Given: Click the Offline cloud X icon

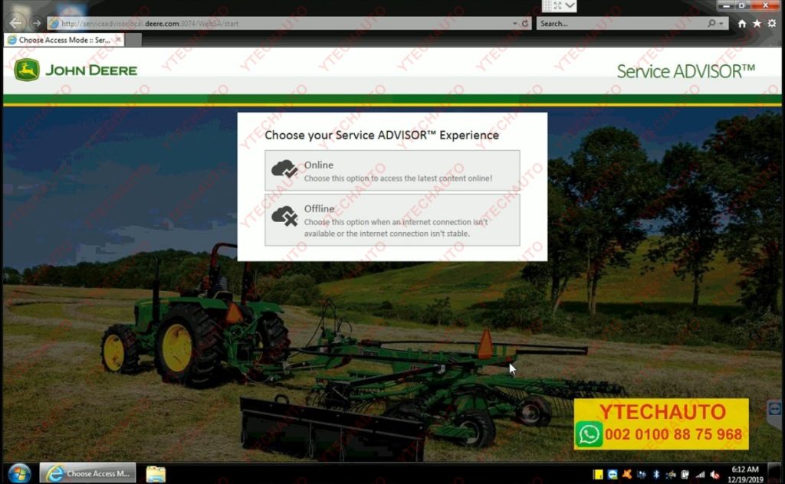Looking at the screenshot, I should [284, 216].
